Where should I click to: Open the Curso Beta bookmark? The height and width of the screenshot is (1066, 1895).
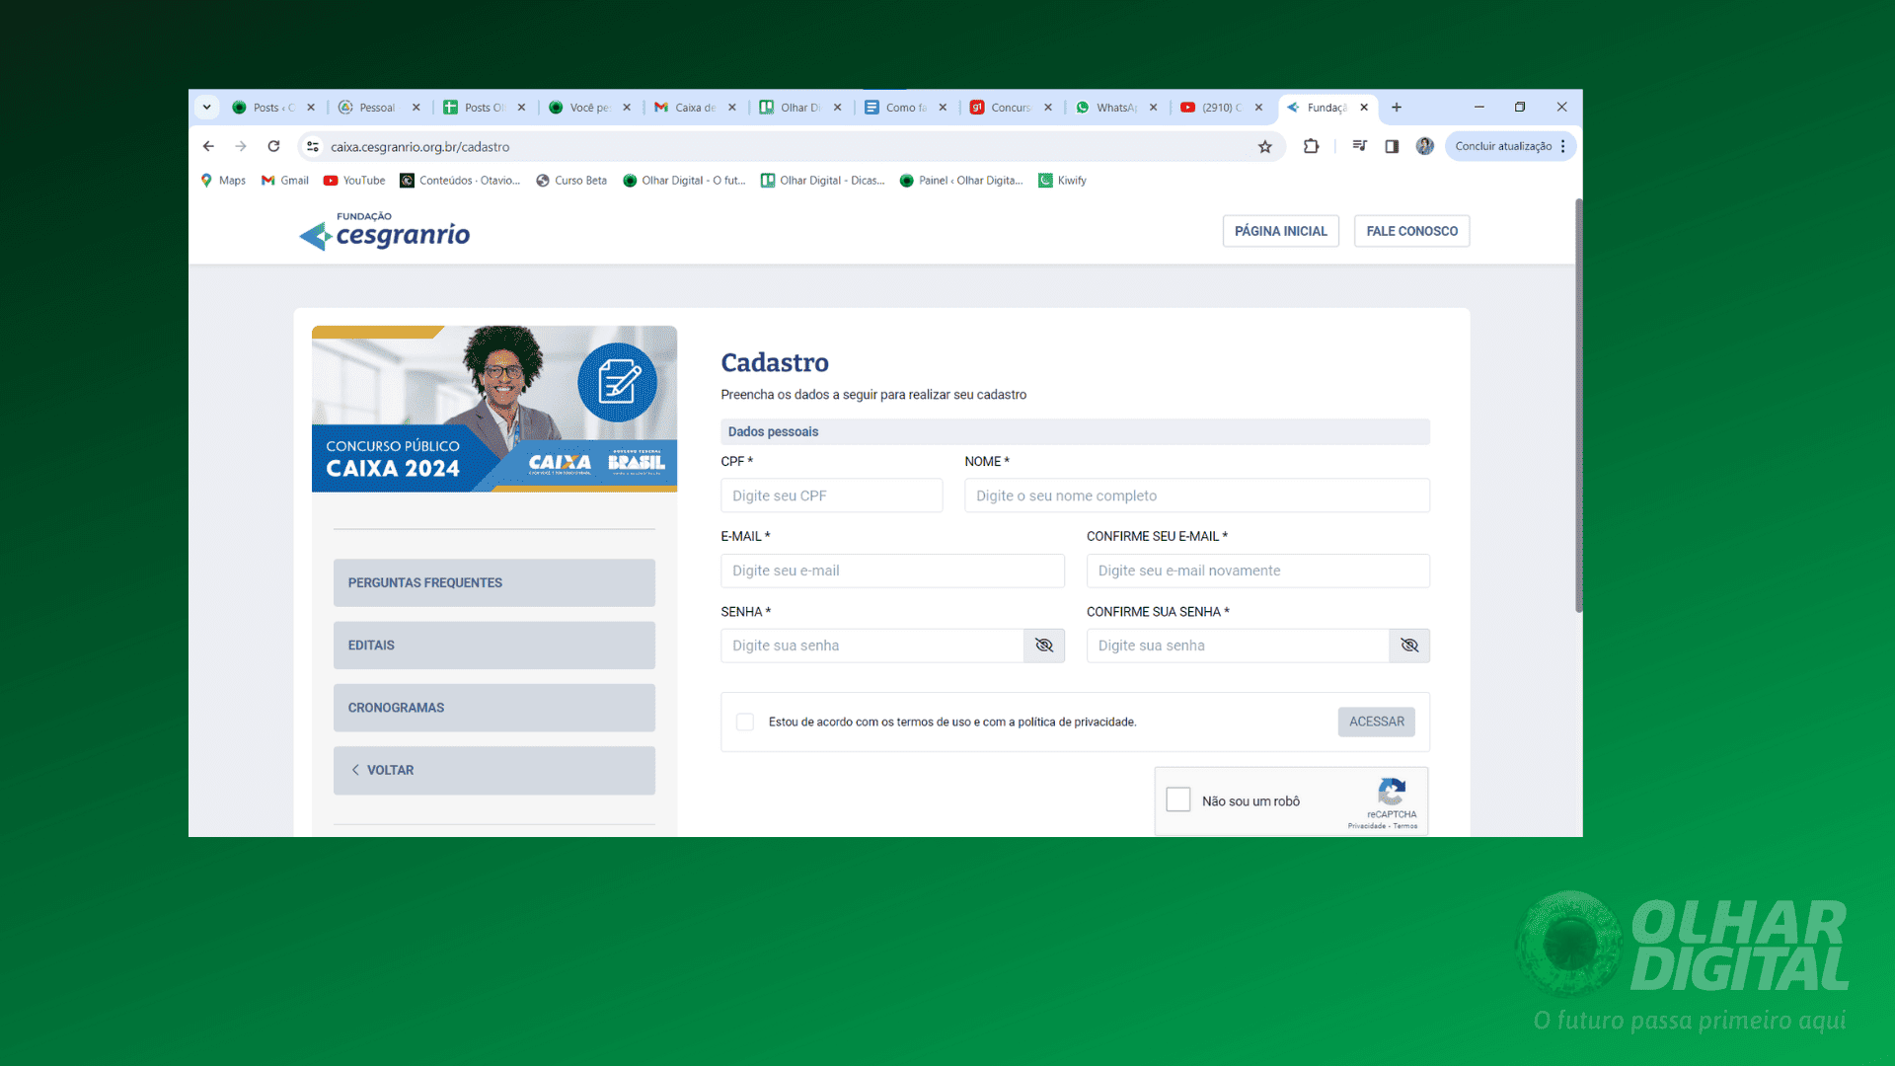(x=571, y=181)
